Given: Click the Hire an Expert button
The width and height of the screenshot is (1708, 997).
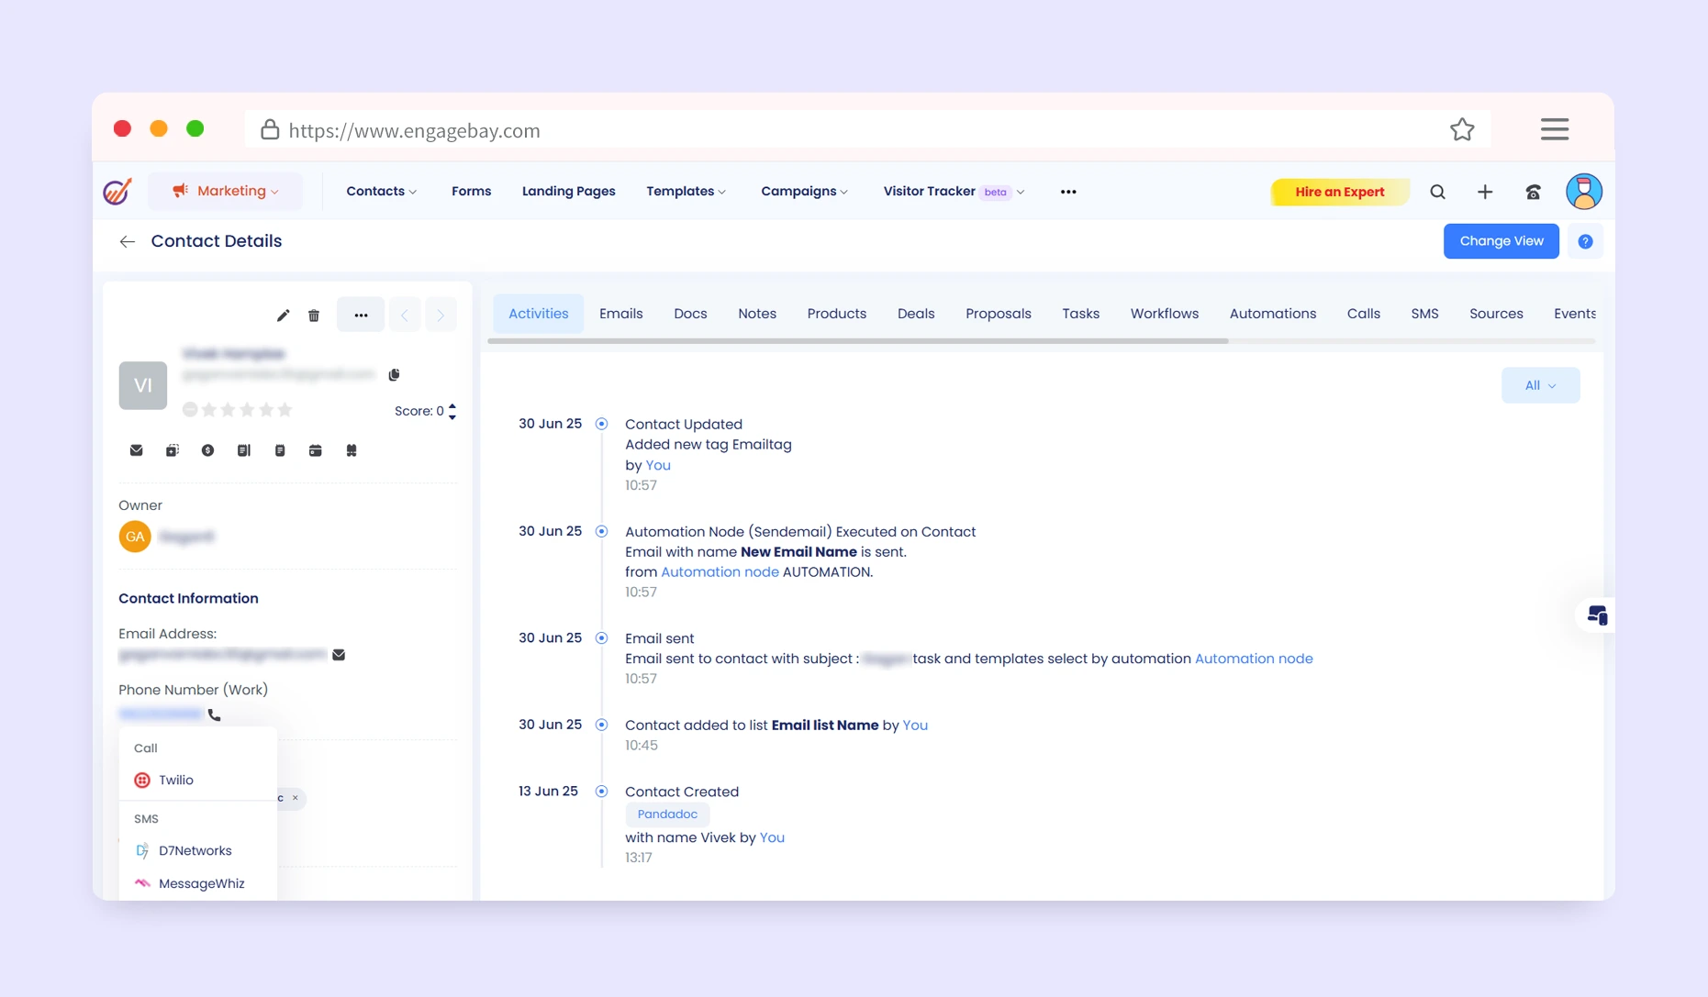Looking at the screenshot, I should pos(1339,192).
